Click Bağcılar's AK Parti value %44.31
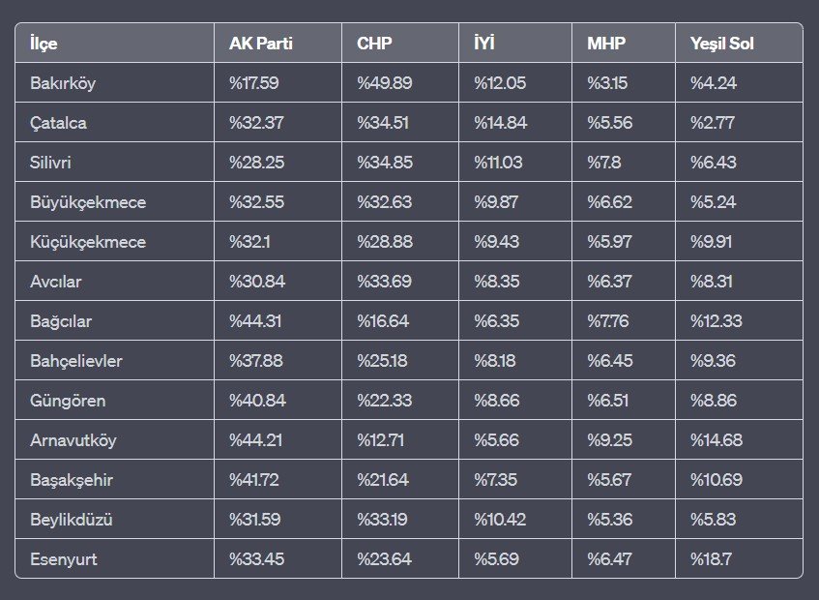Viewport: 819px width, 600px height. click(x=254, y=321)
